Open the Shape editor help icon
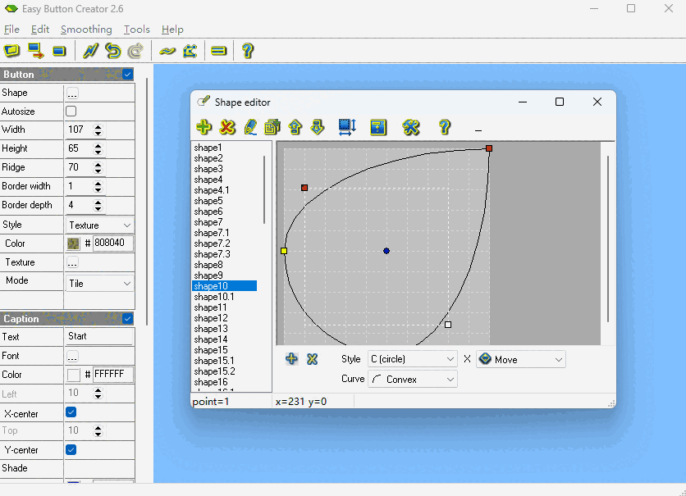 click(444, 128)
